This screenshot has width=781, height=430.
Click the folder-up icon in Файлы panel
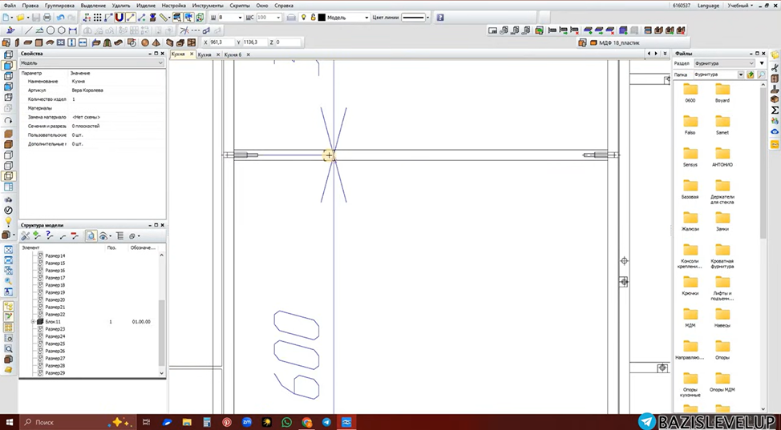coord(751,74)
